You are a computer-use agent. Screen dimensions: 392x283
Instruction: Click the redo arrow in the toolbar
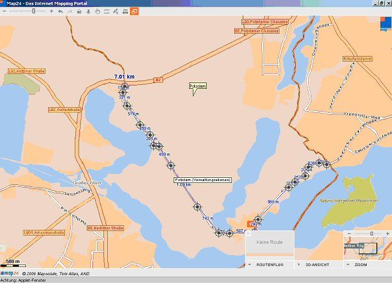tap(70, 12)
